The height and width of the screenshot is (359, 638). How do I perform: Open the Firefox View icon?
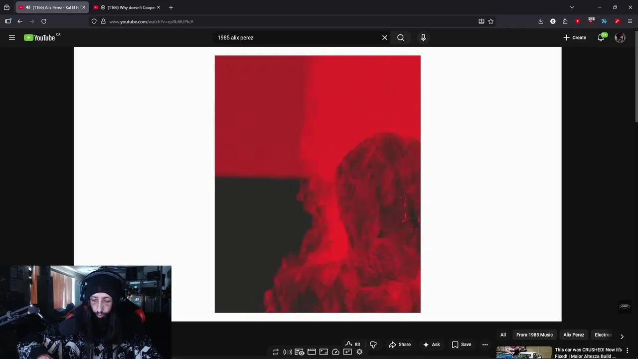click(x=6, y=7)
